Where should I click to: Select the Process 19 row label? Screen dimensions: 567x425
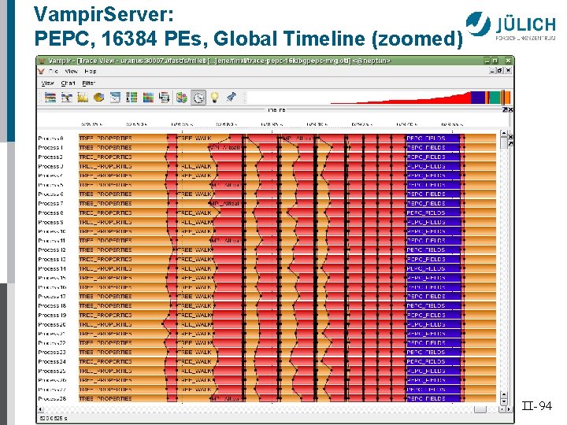[52, 315]
